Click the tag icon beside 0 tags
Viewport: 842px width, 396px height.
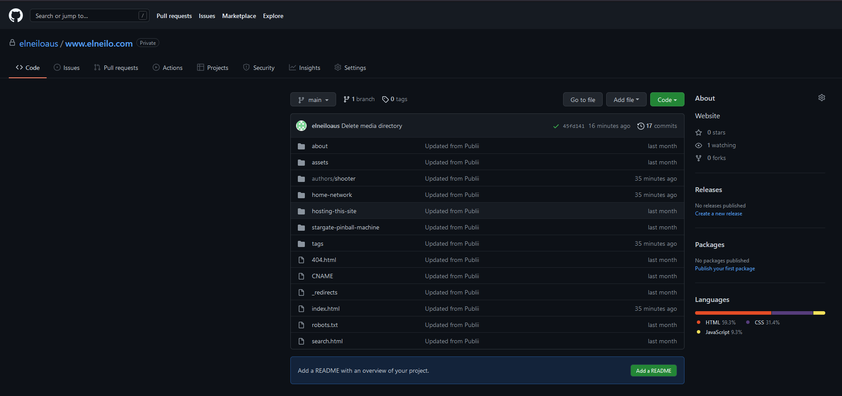coord(385,99)
